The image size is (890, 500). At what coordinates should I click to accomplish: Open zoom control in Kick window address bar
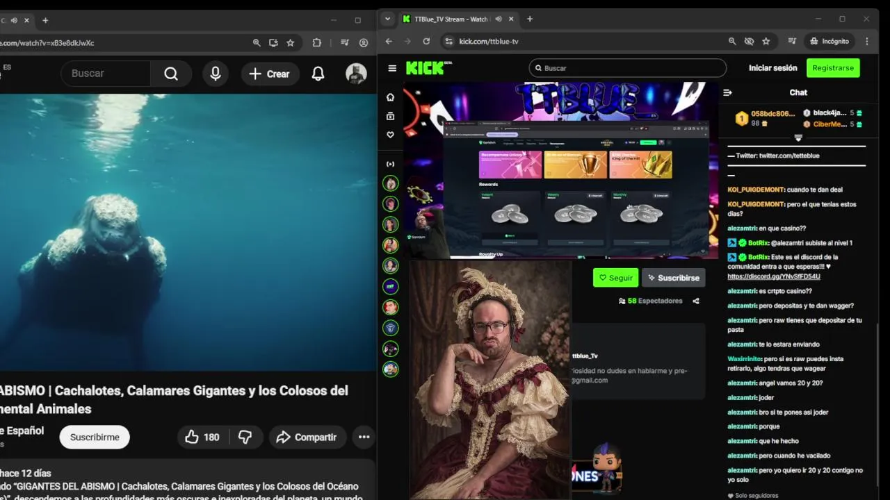click(x=732, y=41)
